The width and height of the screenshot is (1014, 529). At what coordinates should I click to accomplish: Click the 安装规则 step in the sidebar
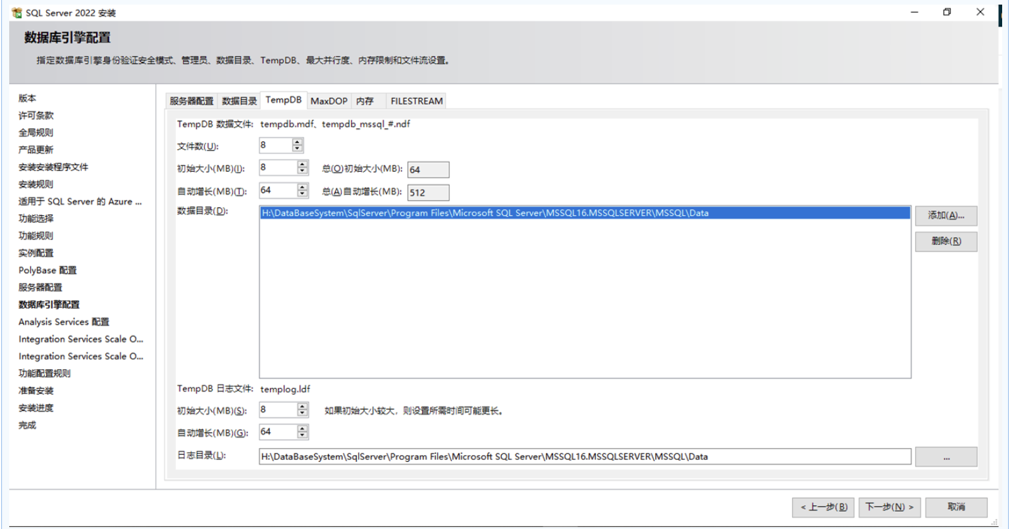click(x=36, y=184)
